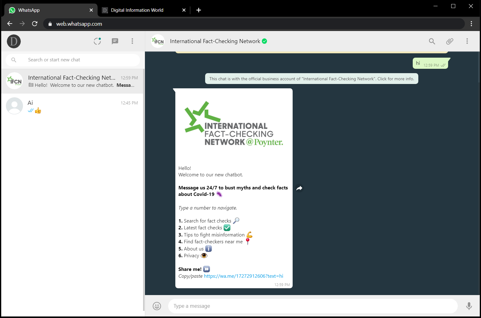Screen dimensions: 481x318
Task: Open the conversation three-dot menu
Action: [x=467, y=41]
